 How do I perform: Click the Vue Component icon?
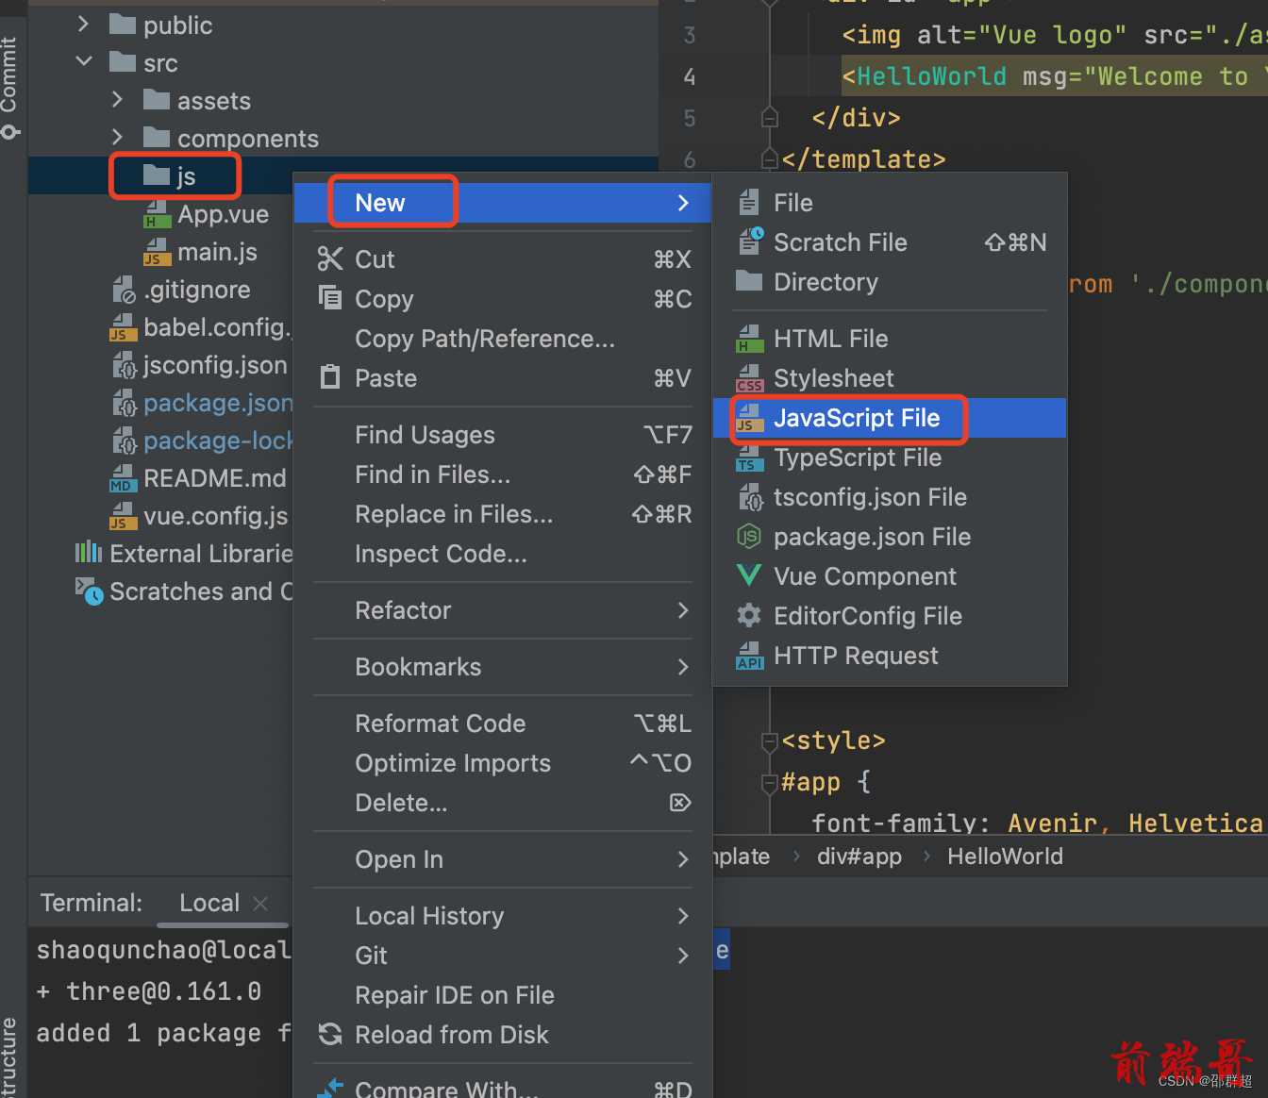coord(749,575)
